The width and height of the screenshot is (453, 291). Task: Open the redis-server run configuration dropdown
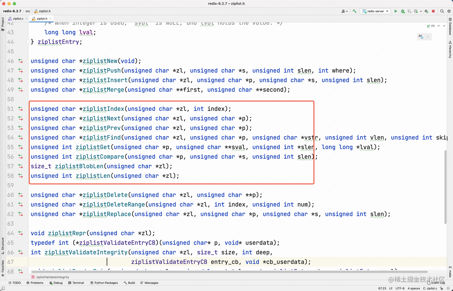point(375,11)
